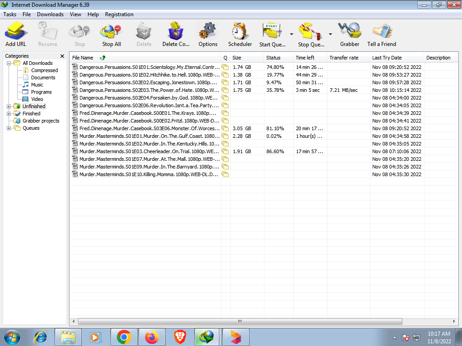Sort by the Transfer rate column header
This screenshot has height=346, width=462.
(x=348, y=58)
